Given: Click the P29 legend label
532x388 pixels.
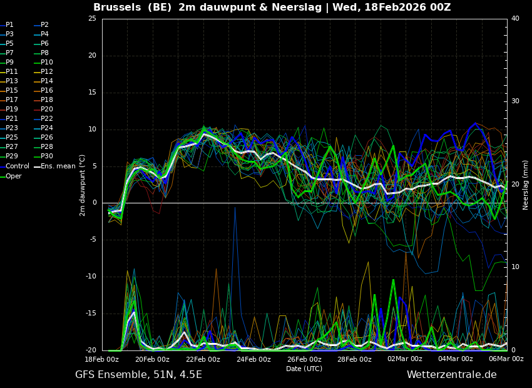Looking at the screenshot, I should click(x=9, y=156).
